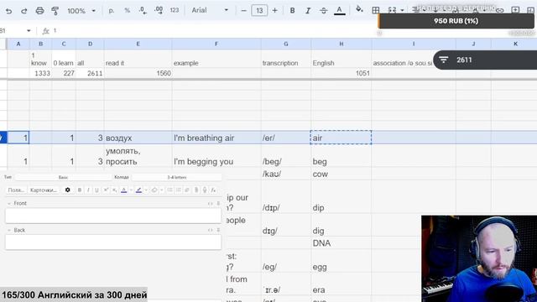Open the 100% zoom dropdown

coord(81,11)
